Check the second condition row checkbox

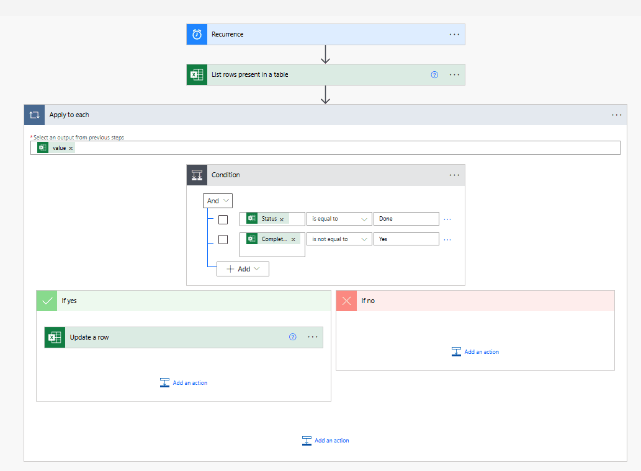[x=223, y=239]
